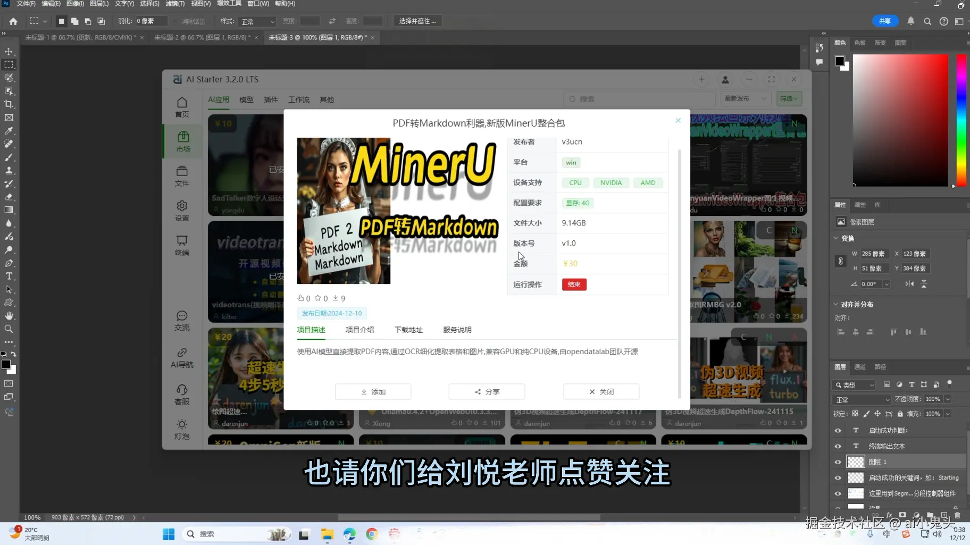Click the hue spectrum slider
The height and width of the screenshot is (545, 970).
coord(961,120)
